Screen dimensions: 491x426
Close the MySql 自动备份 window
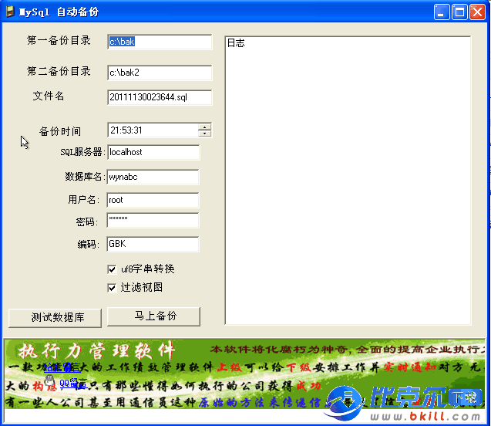tap(477, 12)
